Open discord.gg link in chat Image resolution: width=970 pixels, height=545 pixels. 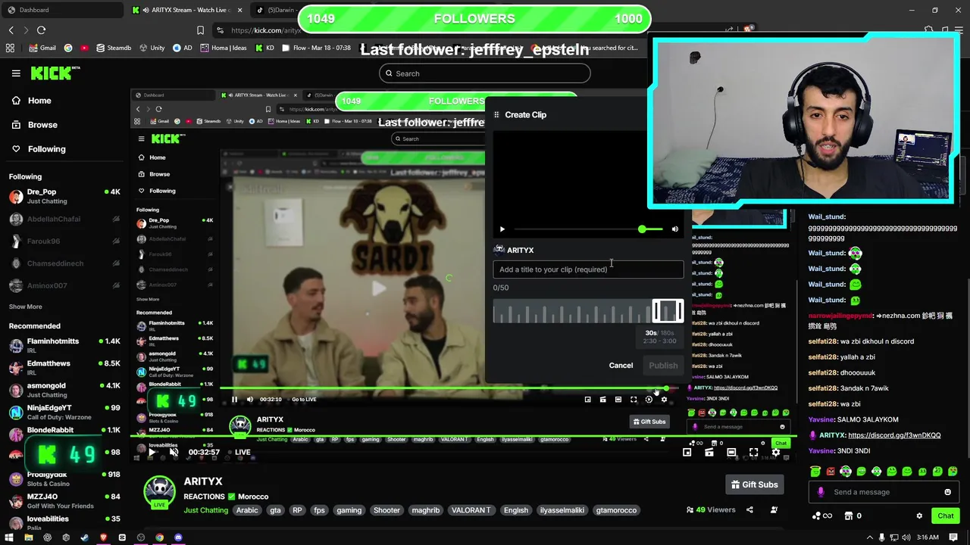click(x=894, y=435)
